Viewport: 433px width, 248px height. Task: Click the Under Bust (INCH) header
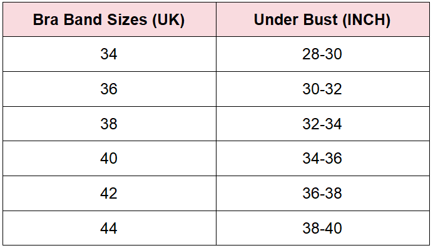[322, 19]
